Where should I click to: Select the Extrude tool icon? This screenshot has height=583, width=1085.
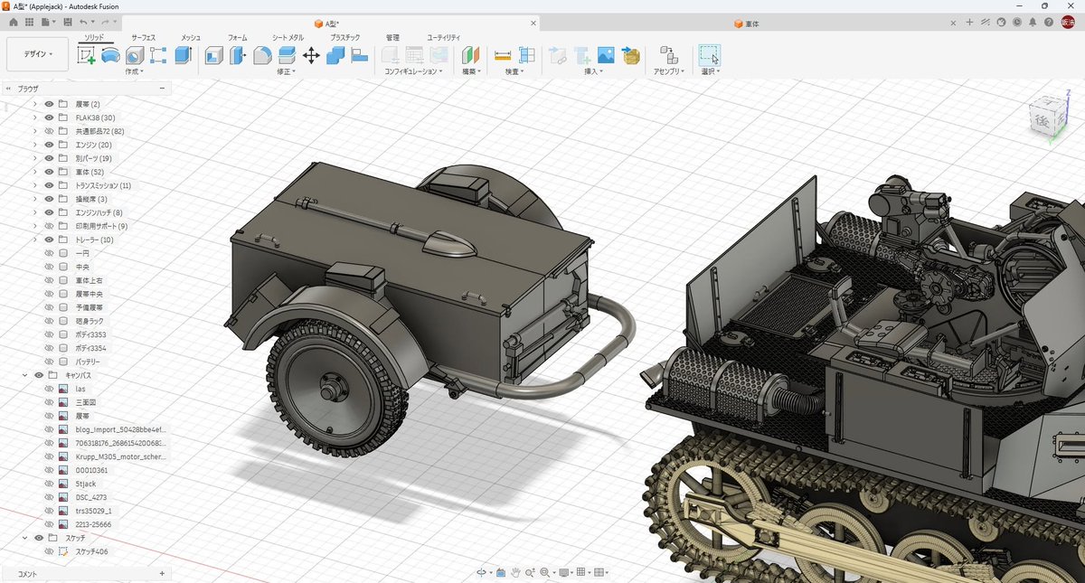(x=183, y=55)
